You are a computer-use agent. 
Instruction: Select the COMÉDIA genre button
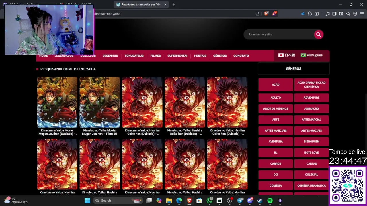276,186
